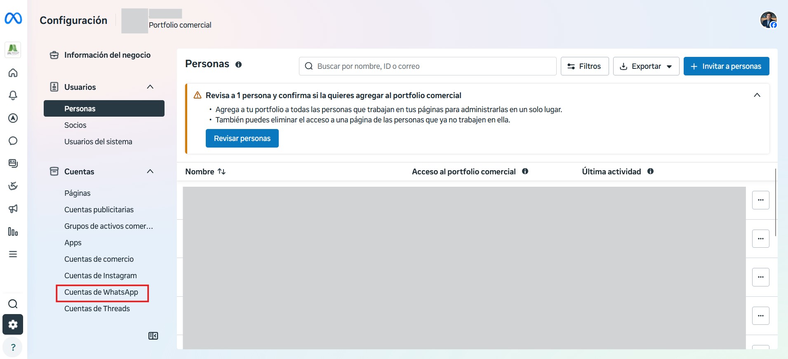Collapse the Cuentas section
This screenshot has height=359, width=788.
150,171
